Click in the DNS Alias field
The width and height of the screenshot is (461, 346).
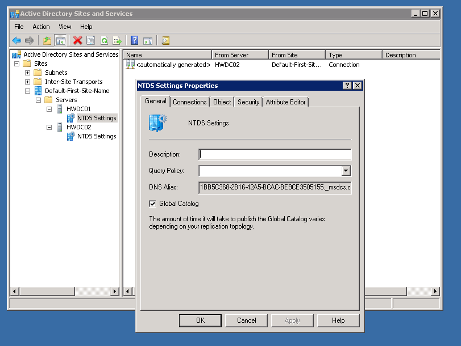(275, 187)
